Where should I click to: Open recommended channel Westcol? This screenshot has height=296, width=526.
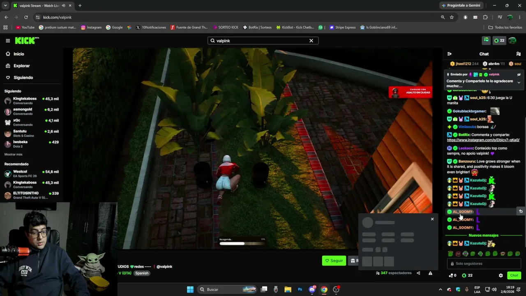(x=31, y=173)
